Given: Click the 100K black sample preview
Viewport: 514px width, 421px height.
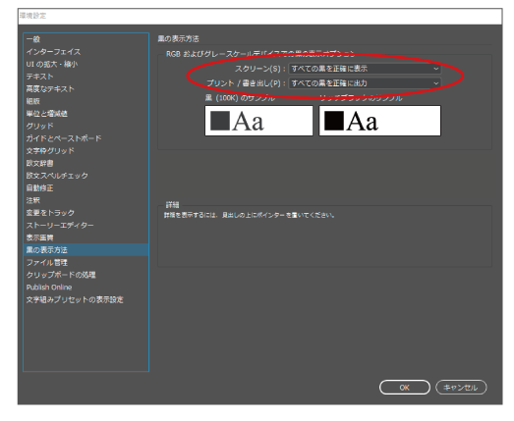Looking at the screenshot, I should (x=259, y=121).
